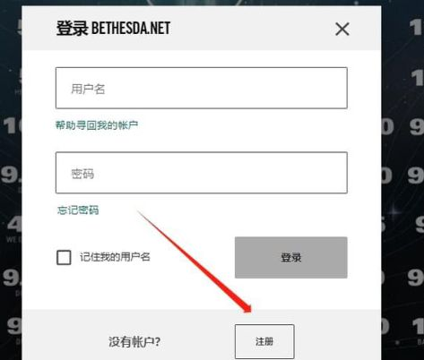The width and height of the screenshot is (424, 360).
Task: Close the Bethesda.net login dialog
Action: pyautogui.click(x=342, y=29)
